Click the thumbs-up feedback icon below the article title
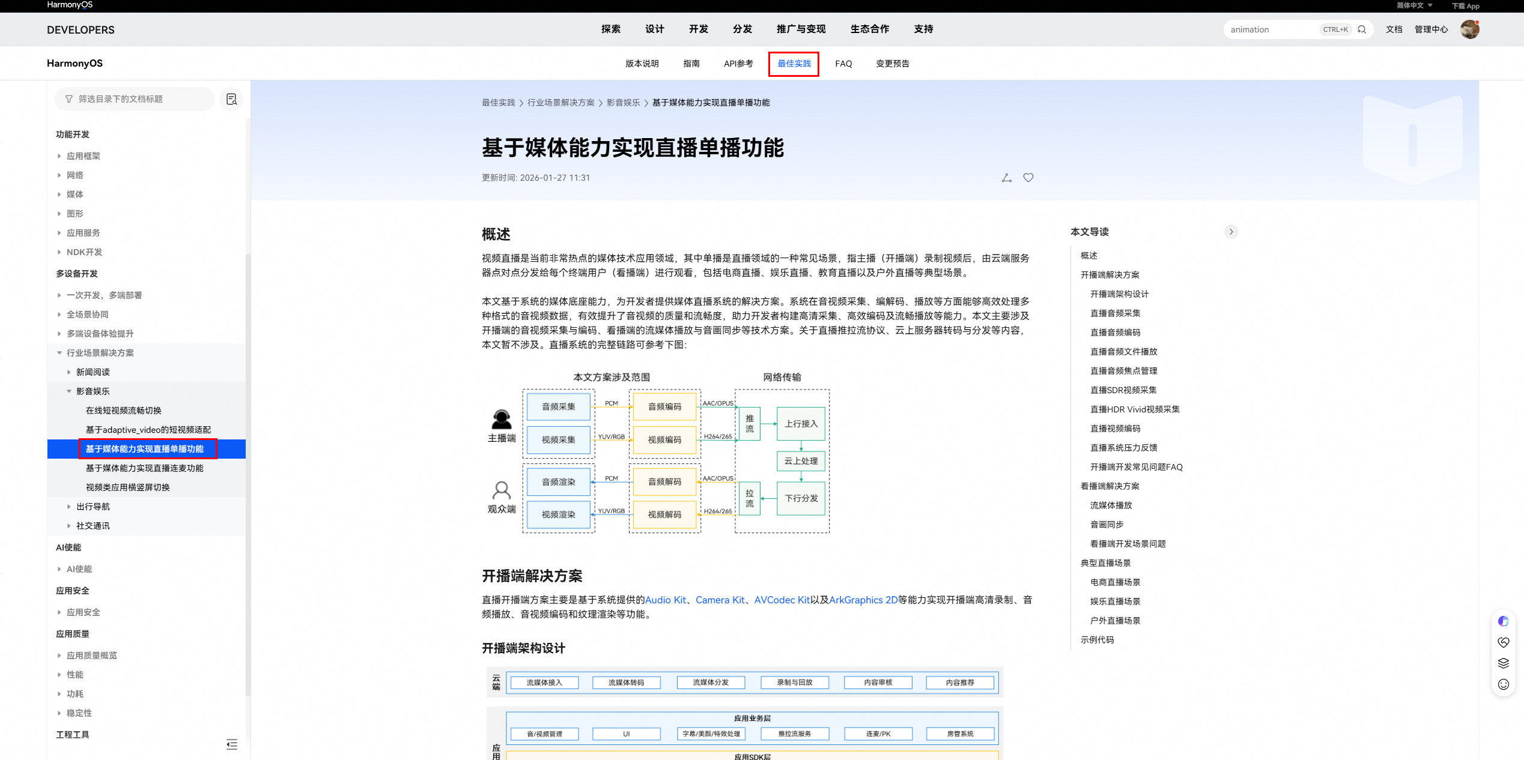1524x760 pixels. (1007, 178)
